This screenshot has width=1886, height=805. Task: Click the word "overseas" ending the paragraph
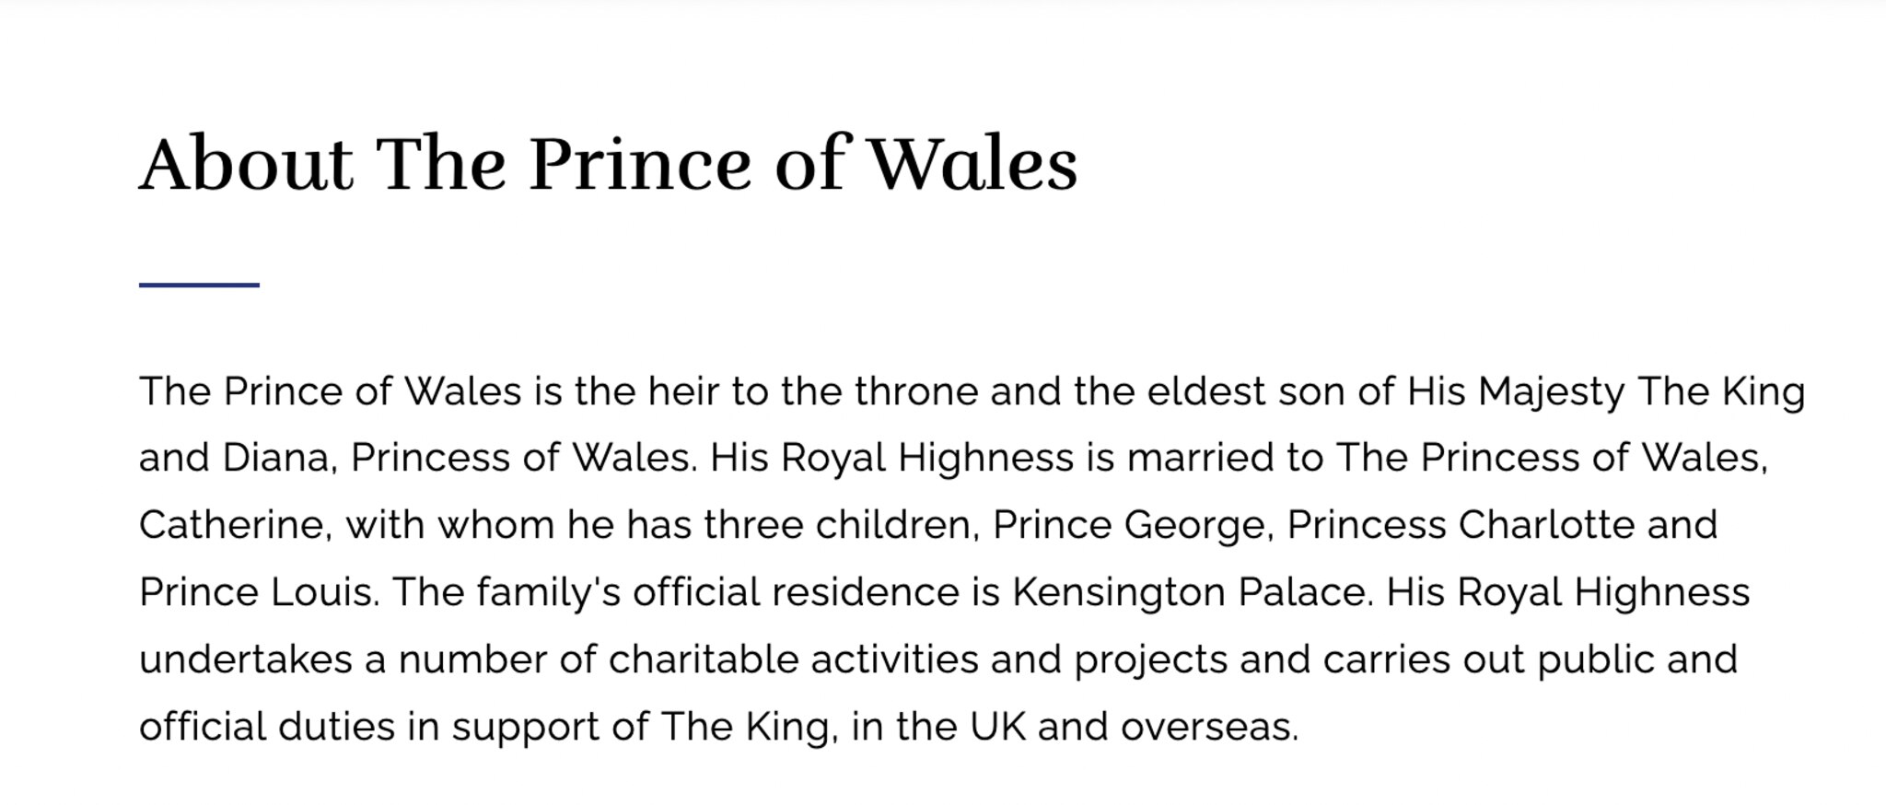(x=1208, y=727)
